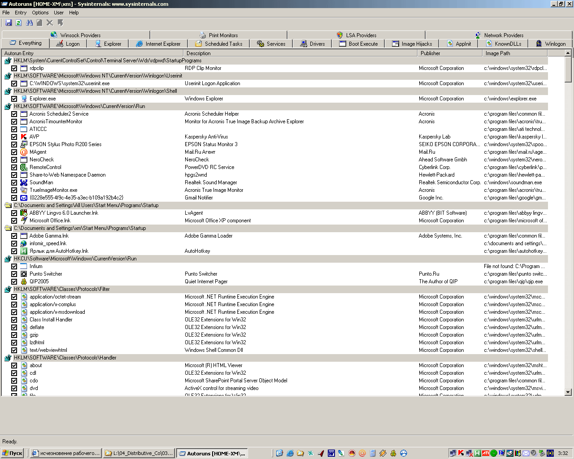Viewport: 574px width, 459px height.
Task: Open the File menu
Action: pyautogui.click(x=6, y=13)
